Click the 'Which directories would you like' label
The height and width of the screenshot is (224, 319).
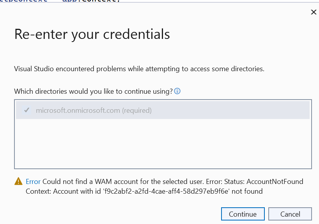pyautogui.click(x=93, y=91)
